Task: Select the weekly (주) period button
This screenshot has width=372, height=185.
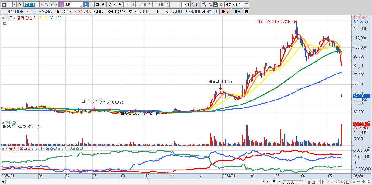Action: tap(92, 4)
